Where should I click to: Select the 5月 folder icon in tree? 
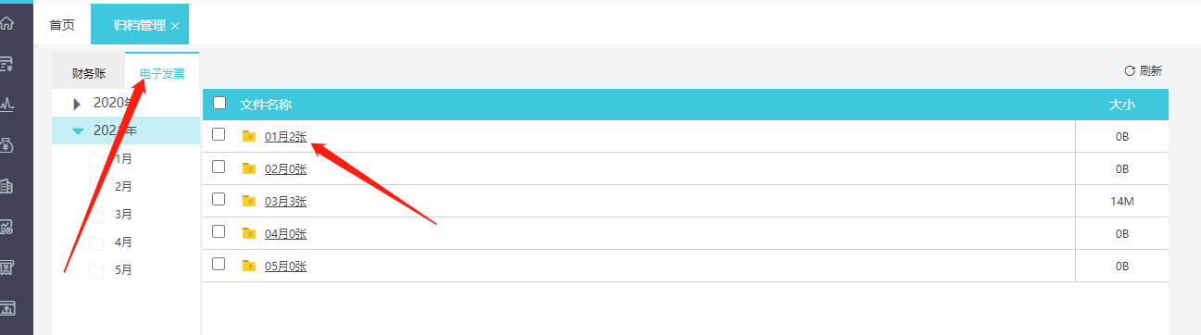point(96,270)
